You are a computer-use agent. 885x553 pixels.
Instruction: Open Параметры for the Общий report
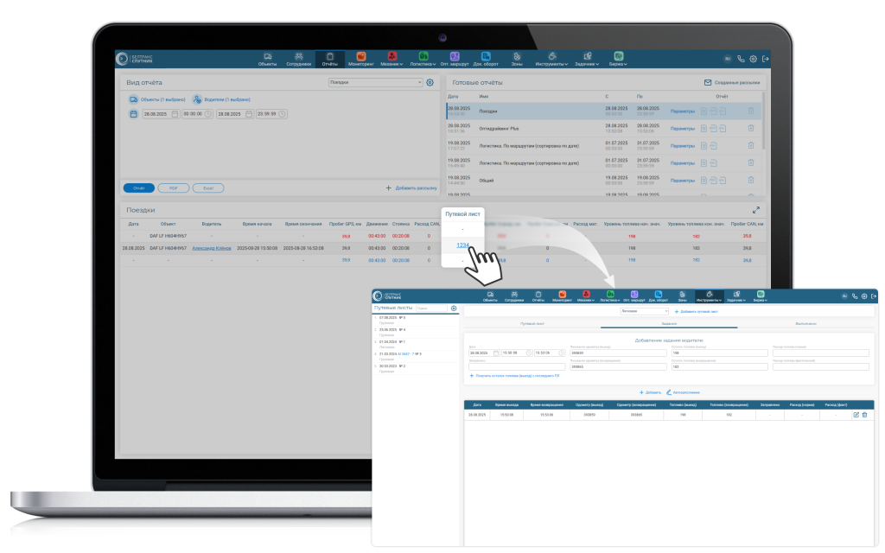[x=682, y=181]
